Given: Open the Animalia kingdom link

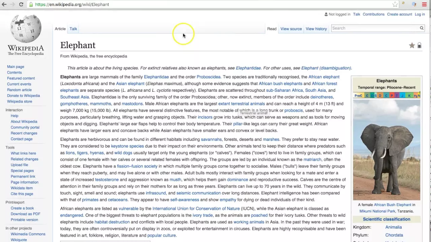Looking at the screenshot, I should tap(394, 227).
